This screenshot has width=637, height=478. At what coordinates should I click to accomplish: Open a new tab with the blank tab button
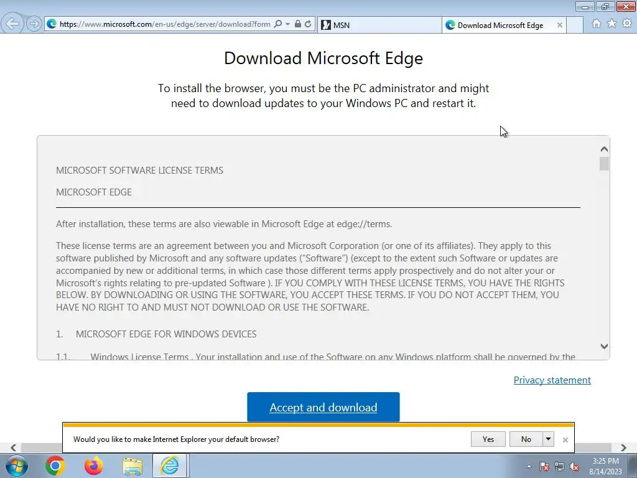point(575,25)
